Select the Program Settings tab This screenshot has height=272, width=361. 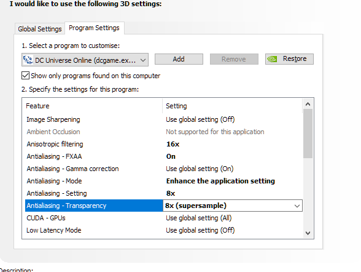coord(94,28)
